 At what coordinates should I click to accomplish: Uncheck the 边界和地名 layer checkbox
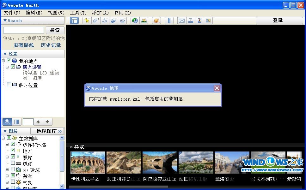13,144
